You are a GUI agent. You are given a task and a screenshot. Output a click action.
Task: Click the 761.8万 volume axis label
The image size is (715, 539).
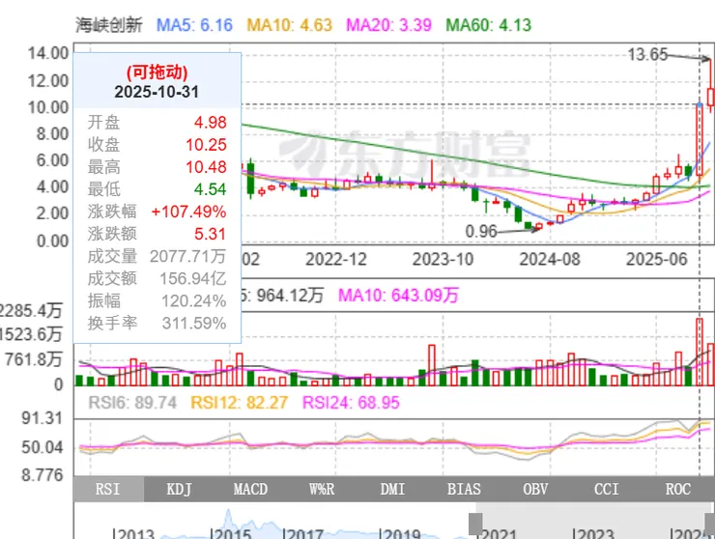coord(34,359)
